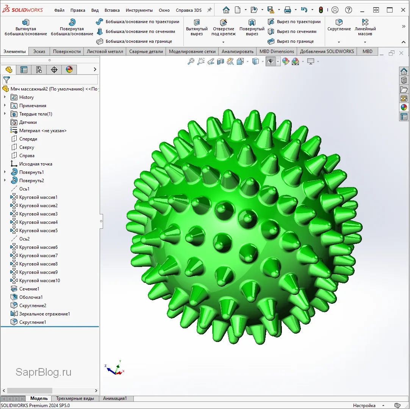The image size is (410, 409).
Task: Switch to the Листовой металл tab
Action: 105,52
